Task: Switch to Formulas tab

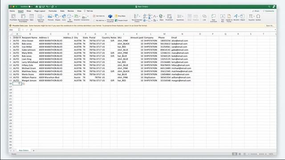Action: pos(53,11)
